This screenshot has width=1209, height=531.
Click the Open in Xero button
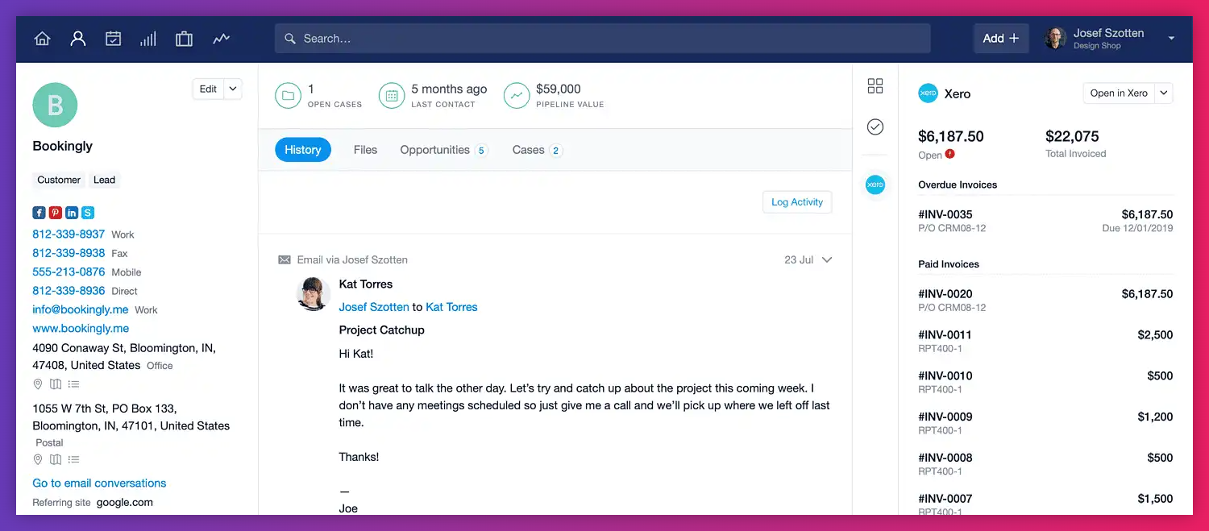click(x=1119, y=93)
